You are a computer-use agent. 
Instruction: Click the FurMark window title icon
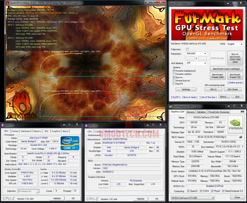point(7,3)
